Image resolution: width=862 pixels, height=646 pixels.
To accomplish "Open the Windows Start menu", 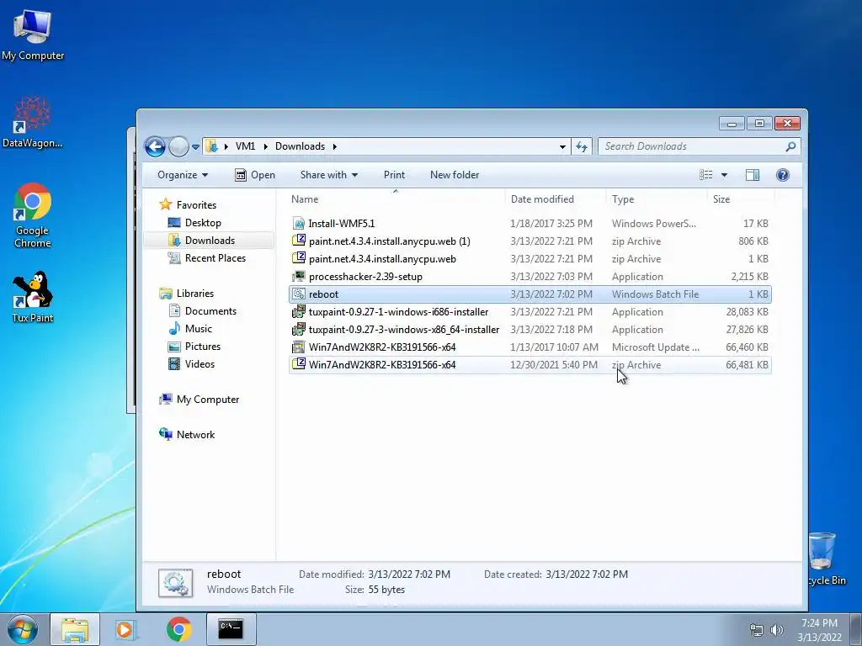I will [22, 629].
